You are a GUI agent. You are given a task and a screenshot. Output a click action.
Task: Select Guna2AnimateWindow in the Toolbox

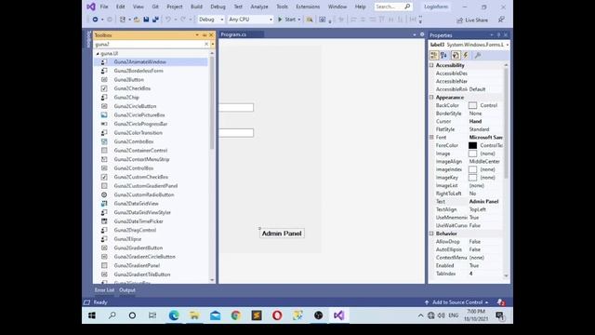click(x=139, y=61)
